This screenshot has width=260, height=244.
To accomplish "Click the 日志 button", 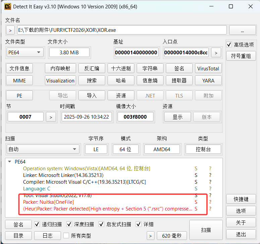I will click(x=48, y=236).
